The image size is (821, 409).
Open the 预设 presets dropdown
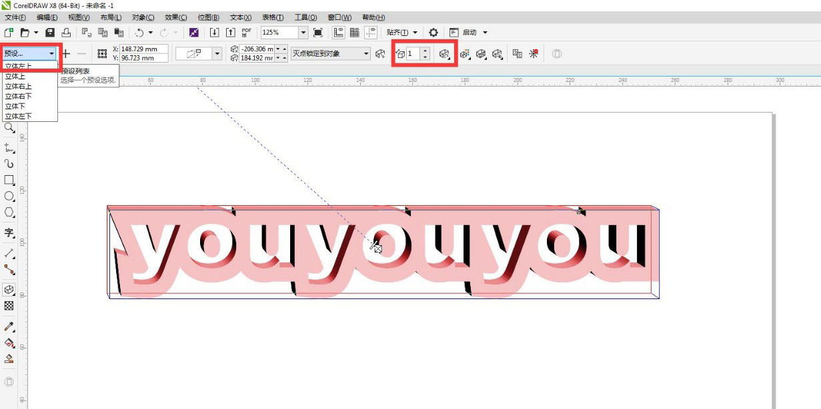pos(29,53)
